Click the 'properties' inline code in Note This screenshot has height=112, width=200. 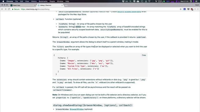[x=61, y=98]
